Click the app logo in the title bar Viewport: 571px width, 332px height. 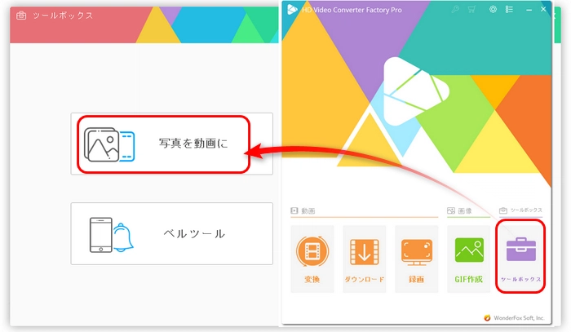tap(292, 9)
